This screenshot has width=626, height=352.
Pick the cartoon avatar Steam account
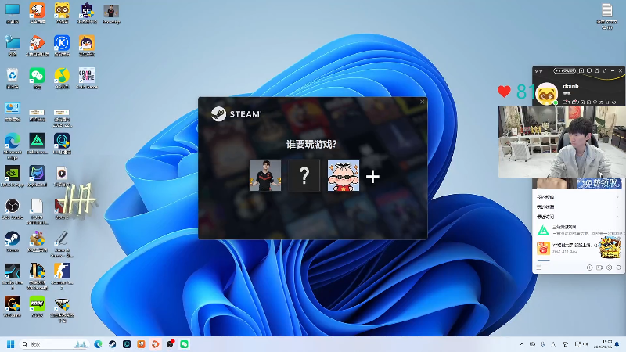tap(344, 175)
